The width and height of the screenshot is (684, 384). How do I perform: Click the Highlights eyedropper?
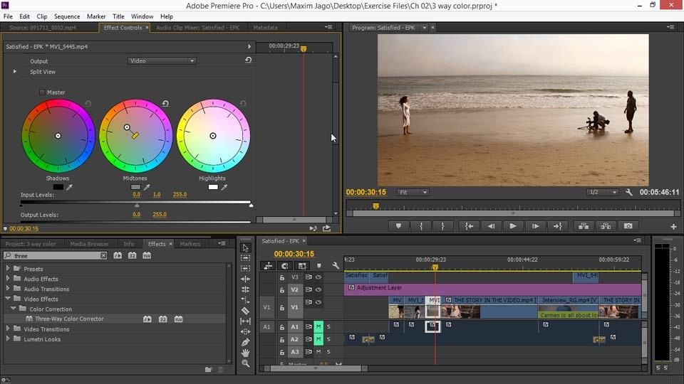pos(224,187)
